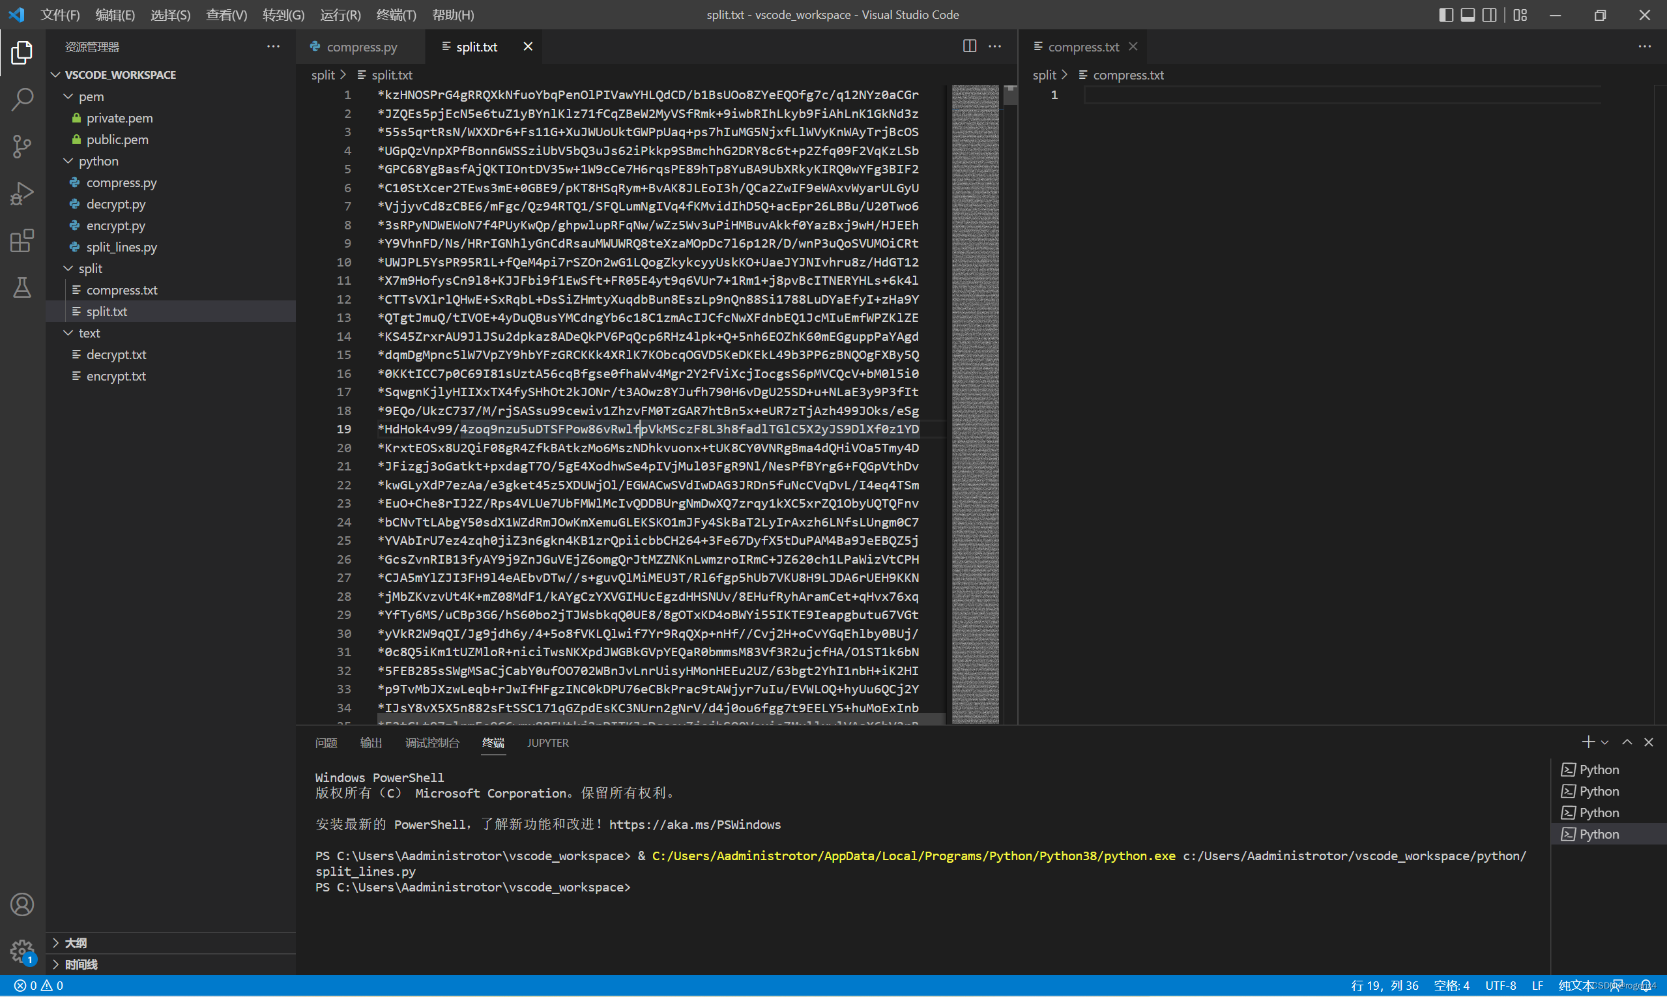Open the Manage gear icon
Viewport: 1667px width, 997px height.
[x=22, y=951]
